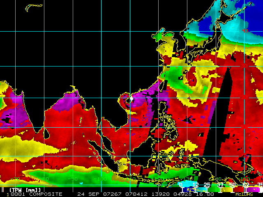Click the "25" legend tick label

[207, 185]
